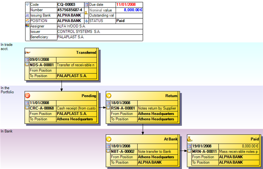The image size is (263, 169).
Task: Click the nominal value 8,000.00 €
Action: [133, 10]
